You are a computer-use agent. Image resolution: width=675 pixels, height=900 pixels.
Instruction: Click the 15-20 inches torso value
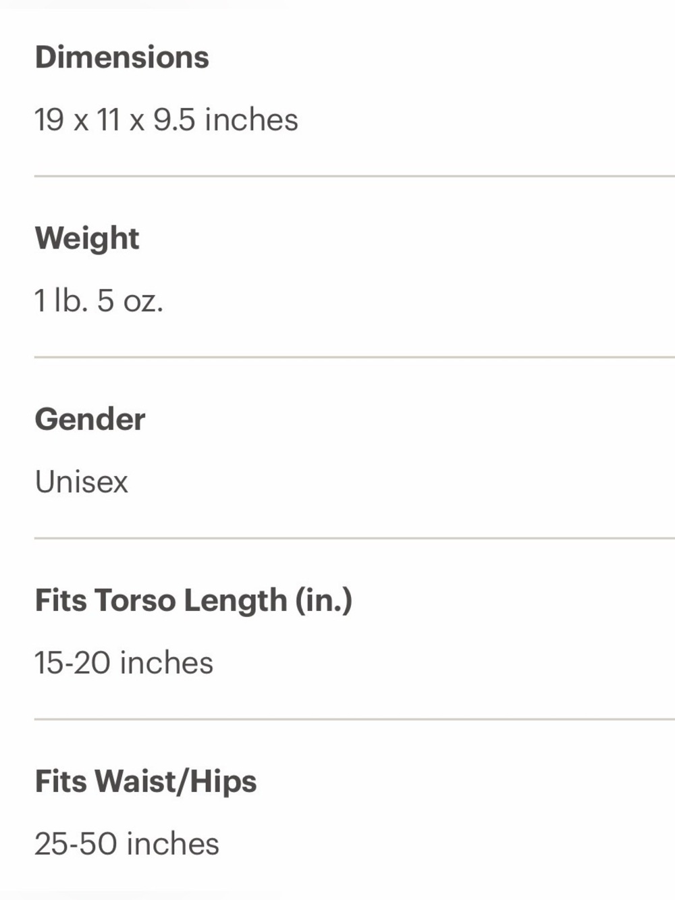pyautogui.click(x=124, y=662)
